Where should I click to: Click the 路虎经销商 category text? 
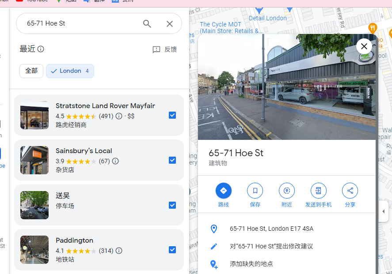(x=71, y=125)
